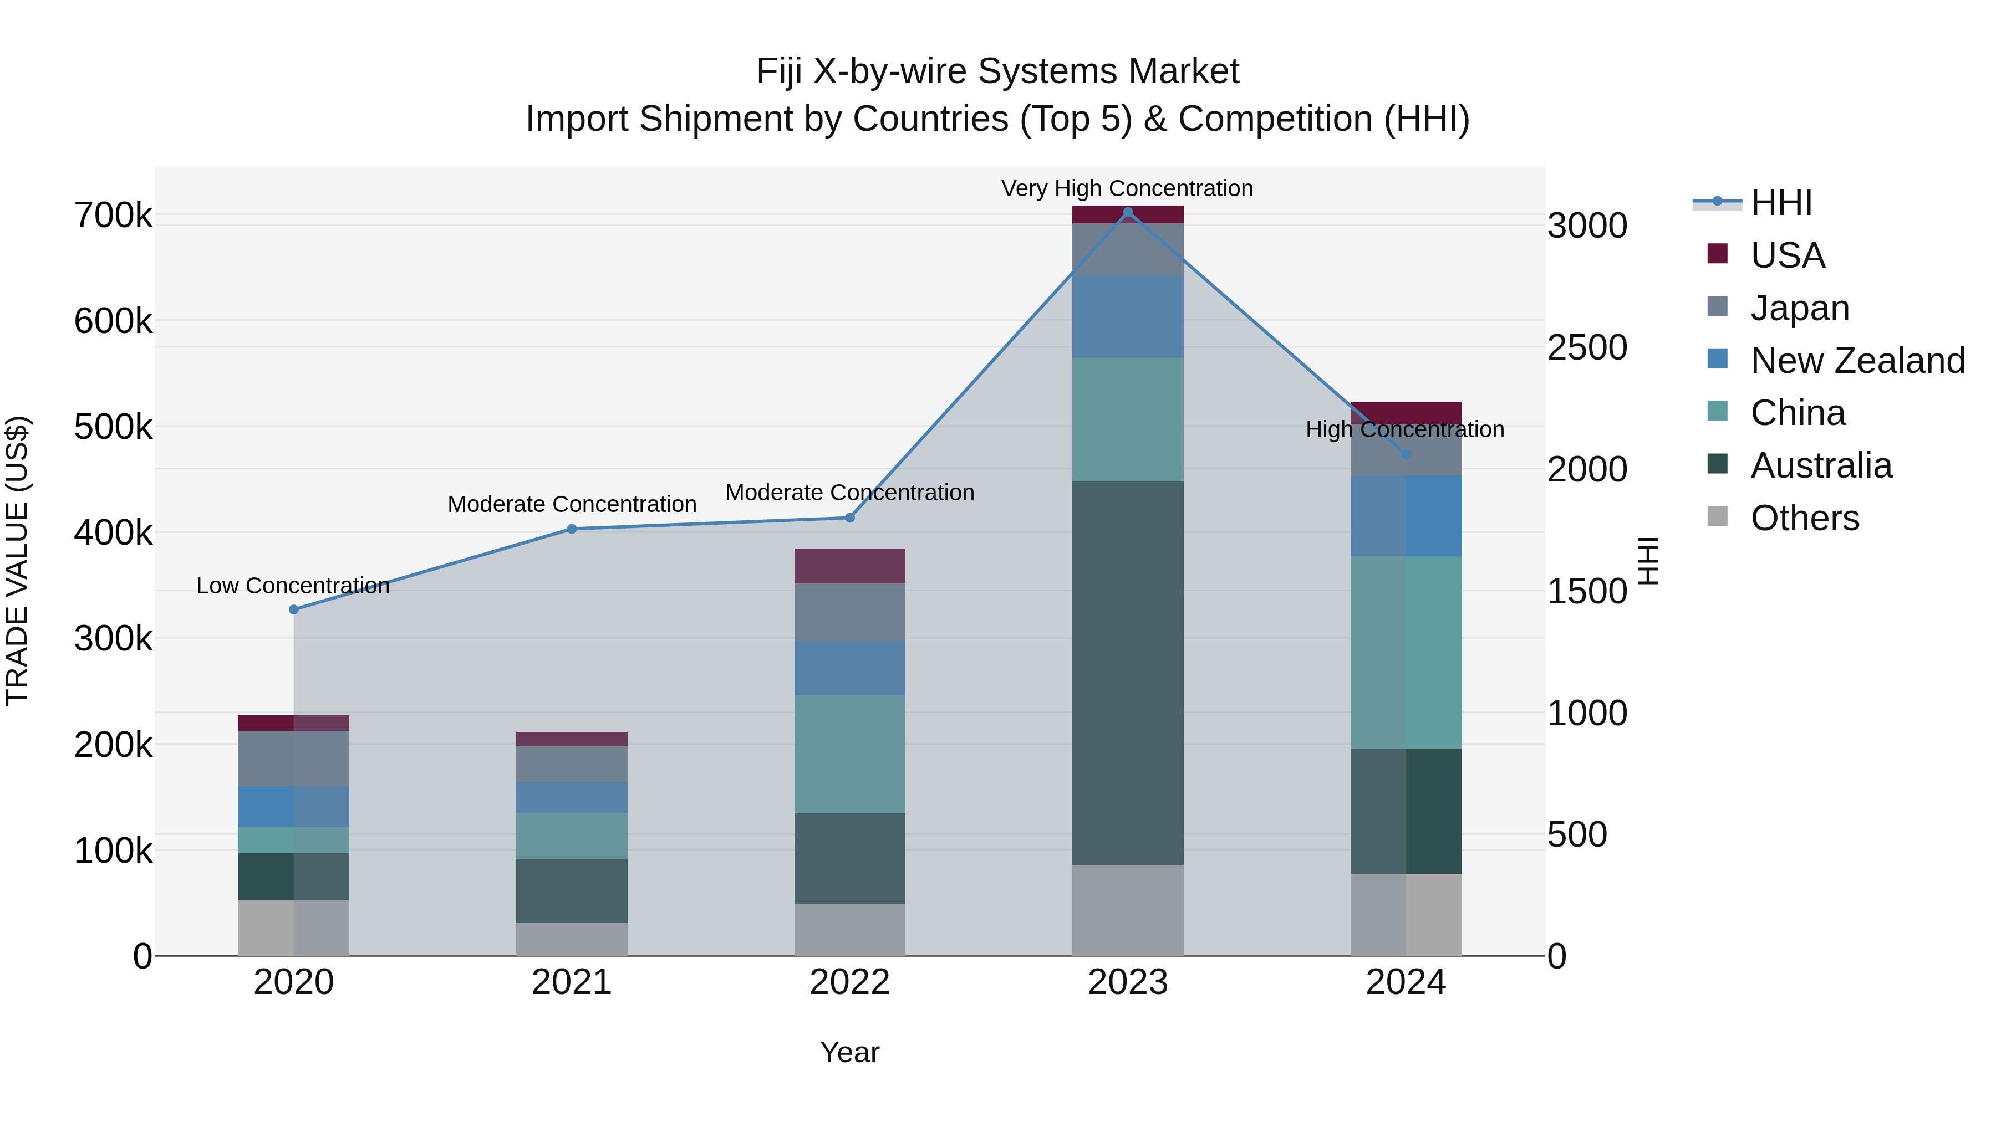Click the 'Low Concentration' annotation
The width and height of the screenshot is (1996, 1122).
[x=293, y=586]
